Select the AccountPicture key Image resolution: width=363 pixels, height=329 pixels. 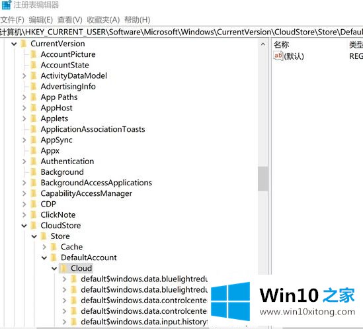pyautogui.click(x=68, y=54)
